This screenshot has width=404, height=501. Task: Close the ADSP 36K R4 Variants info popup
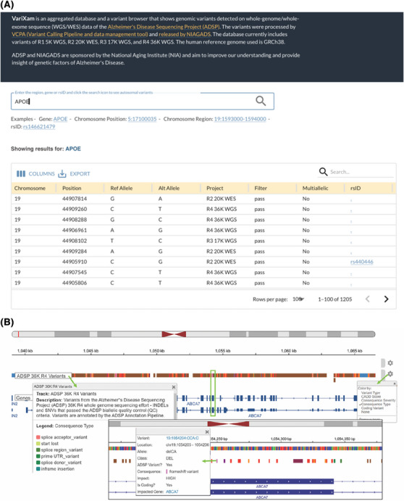pos(174,387)
